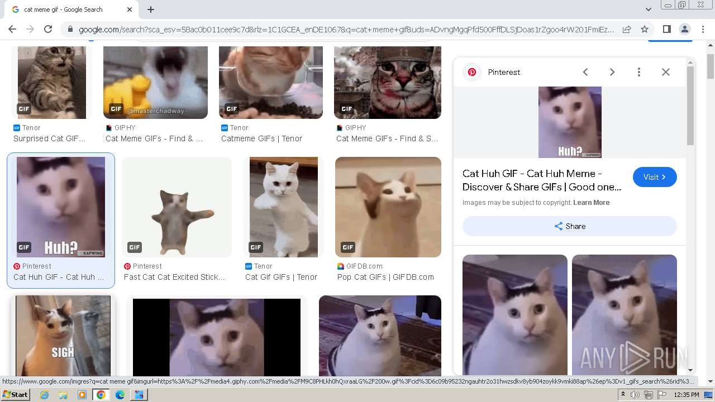Screen dimensions: 715x402
Task: Launch Internet Explorer from taskbar
Action: pos(44,395)
